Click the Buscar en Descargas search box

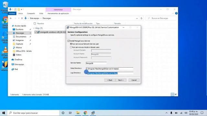pos(161,18)
